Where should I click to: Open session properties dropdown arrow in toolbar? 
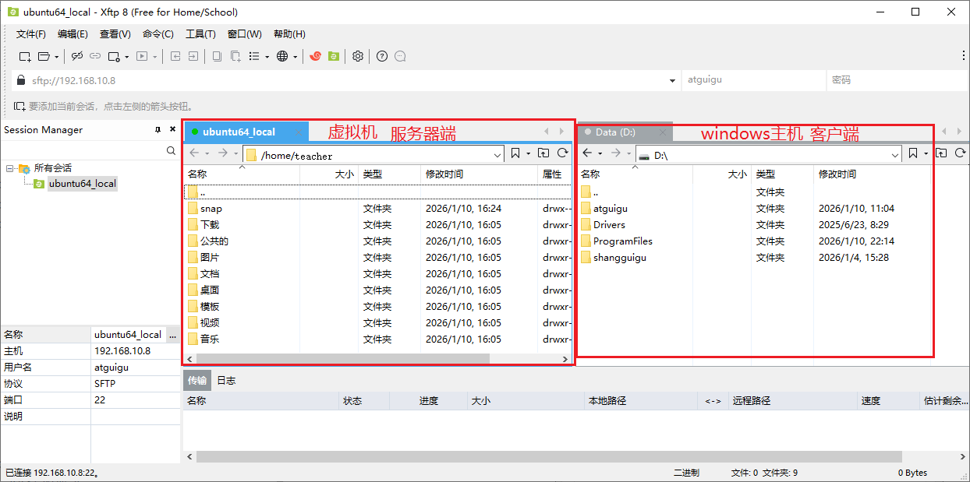[126, 57]
